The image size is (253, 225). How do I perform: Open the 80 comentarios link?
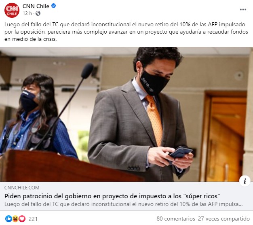click(176, 219)
